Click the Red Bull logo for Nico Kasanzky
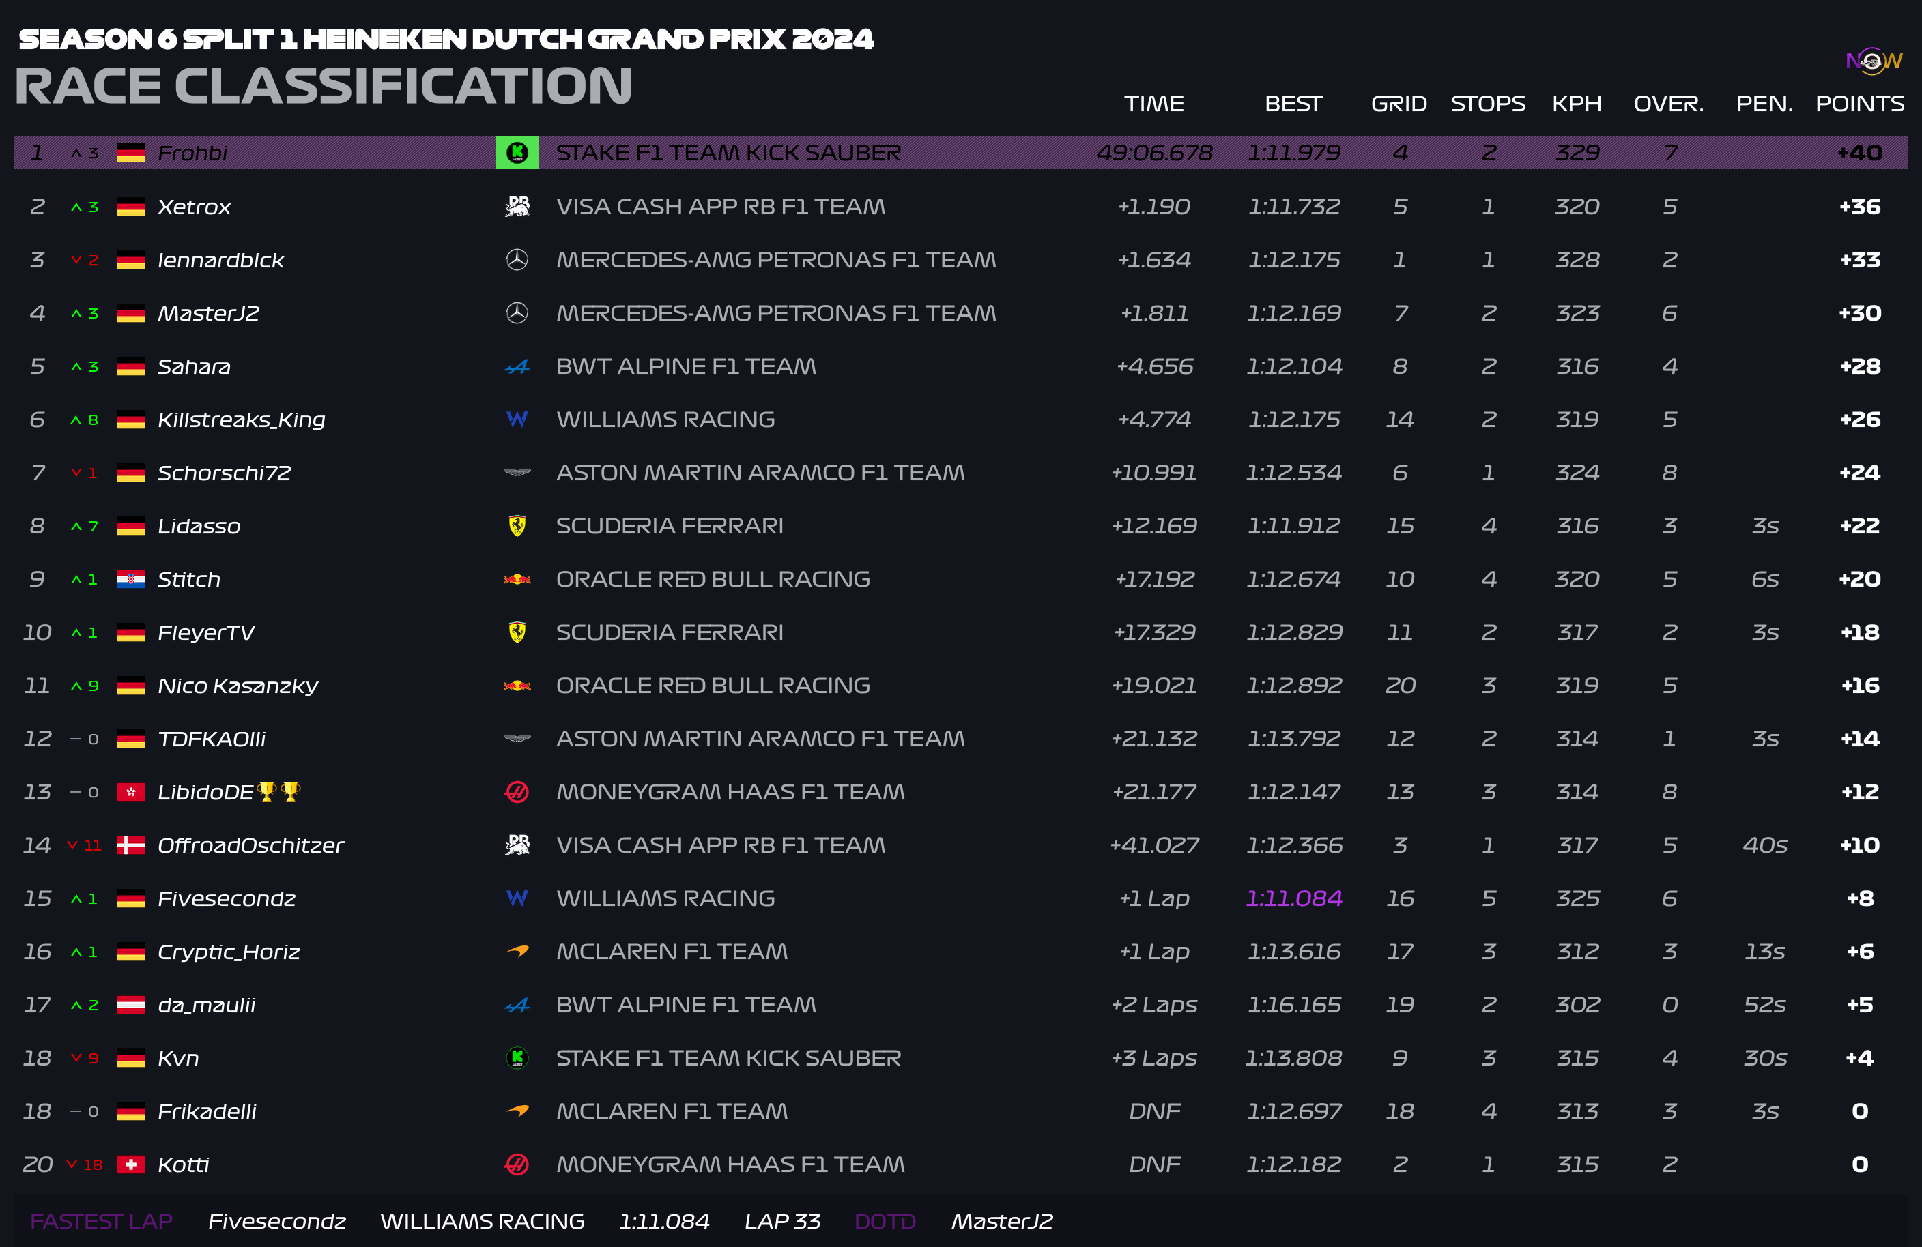The image size is (1922, 1247). [x=517, y=686]
